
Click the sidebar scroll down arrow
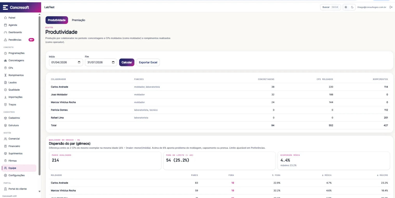click(39, 192)
